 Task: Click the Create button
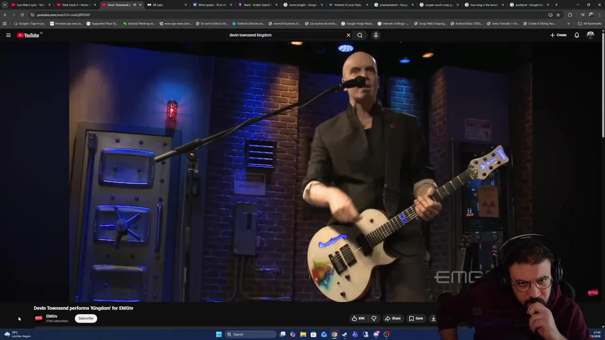coord(558,35)
